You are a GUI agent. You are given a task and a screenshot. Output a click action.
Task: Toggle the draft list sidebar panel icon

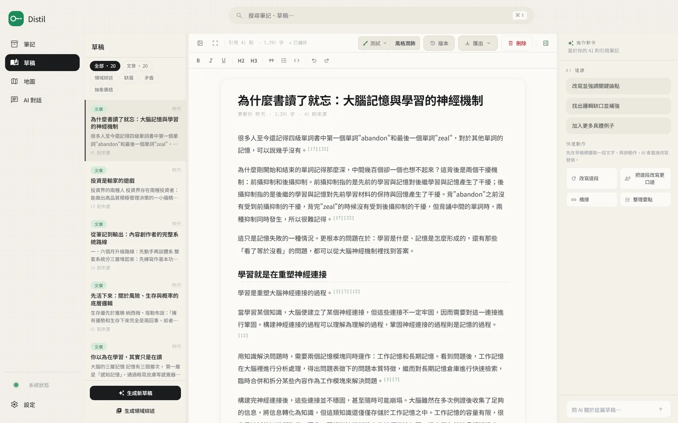click(x=200, y=43)
